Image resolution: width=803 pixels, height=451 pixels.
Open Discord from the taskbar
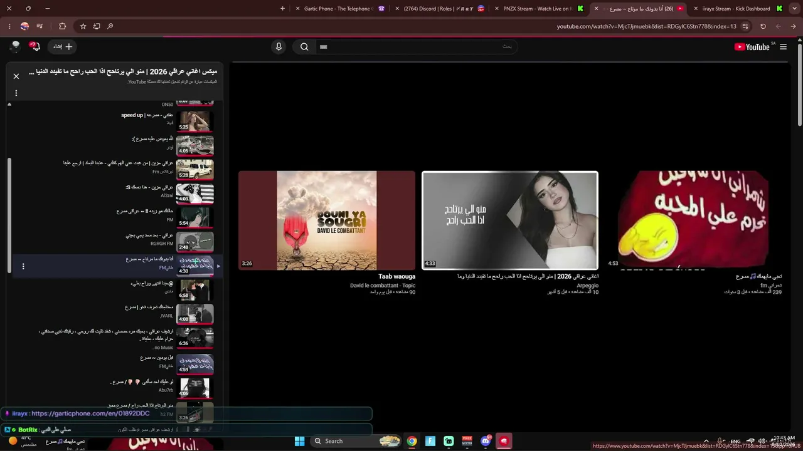pyautogui.click(x=485, y=441)
